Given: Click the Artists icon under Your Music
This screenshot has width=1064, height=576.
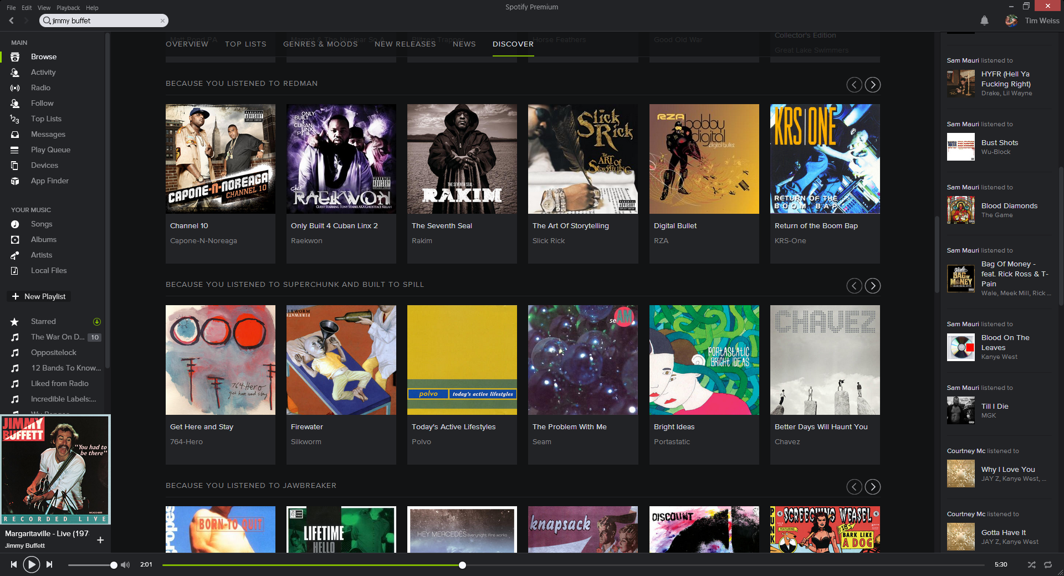Looking at the screenshot, I should (15, 255).
